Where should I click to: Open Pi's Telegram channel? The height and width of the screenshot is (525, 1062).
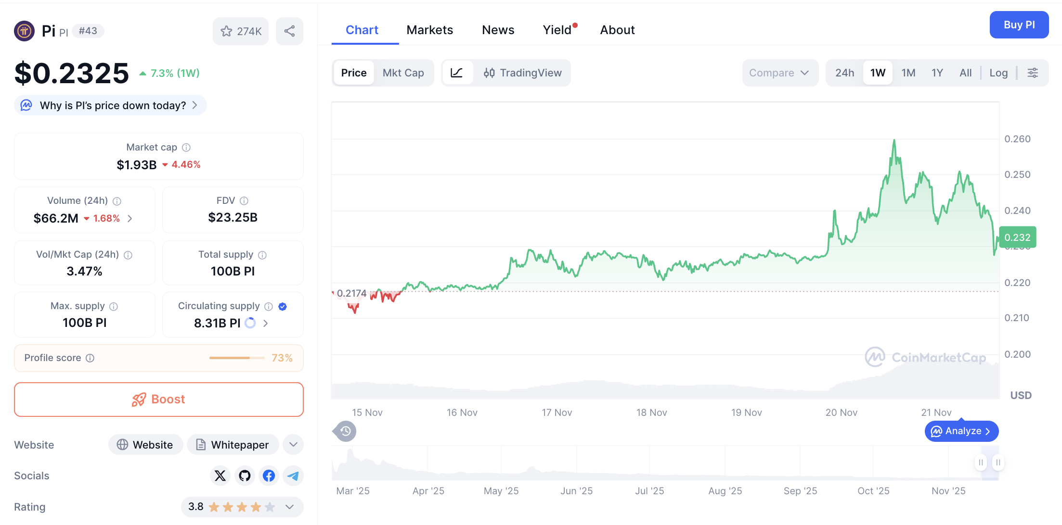pyautogui.click(x=293, y=475)
